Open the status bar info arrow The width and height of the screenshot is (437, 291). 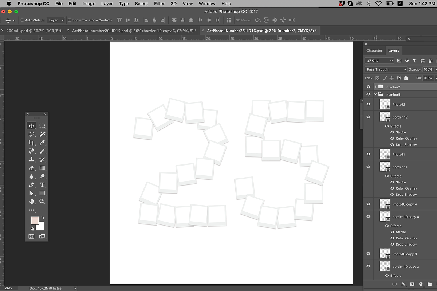[x=75, y=288]
